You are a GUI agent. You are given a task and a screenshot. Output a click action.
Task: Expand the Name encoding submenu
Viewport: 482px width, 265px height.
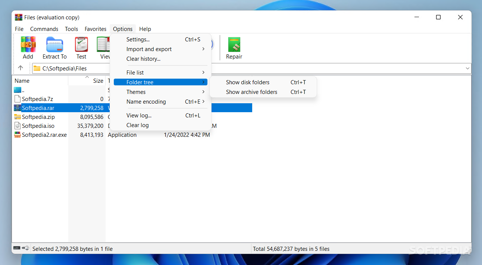pyautogui.click(x=203, y=101)
